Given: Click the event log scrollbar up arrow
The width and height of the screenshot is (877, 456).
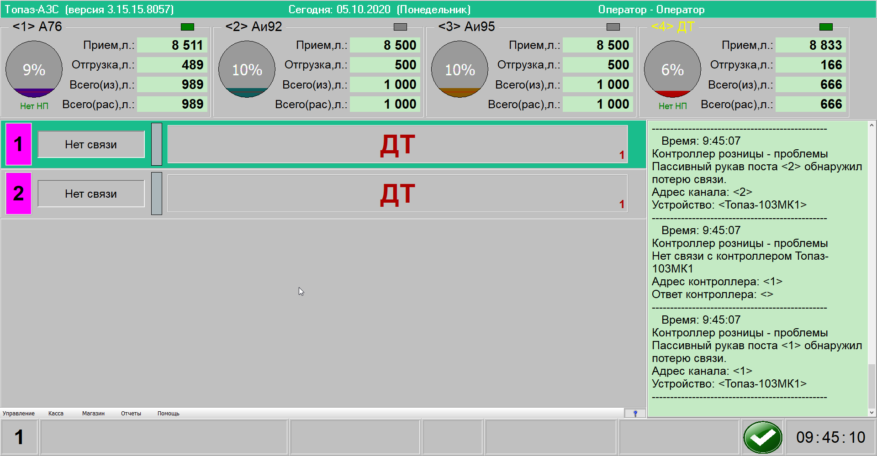Looking at the screenshot, I should (x=872, y=125).
